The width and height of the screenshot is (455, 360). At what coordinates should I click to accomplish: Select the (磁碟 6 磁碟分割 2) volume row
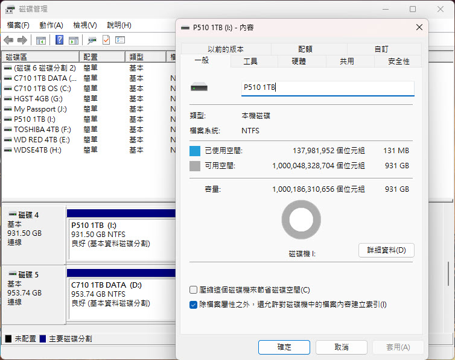(x=89, y=68)
